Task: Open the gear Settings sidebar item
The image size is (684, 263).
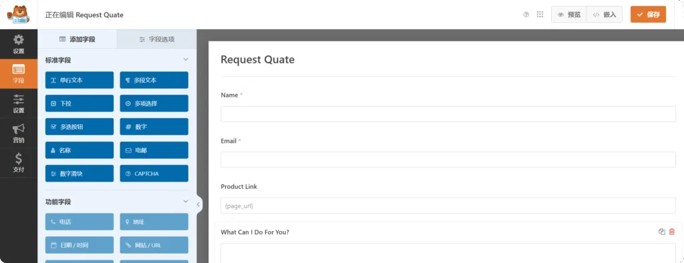Action: [x=19, y=44]
